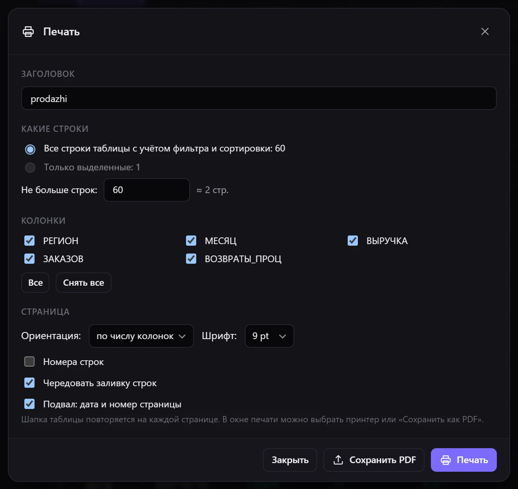This screenshot has height=489, width=518.
Task: Click the ≈ 2 стр. page estimate text
Action: click(x=212, y=190)
